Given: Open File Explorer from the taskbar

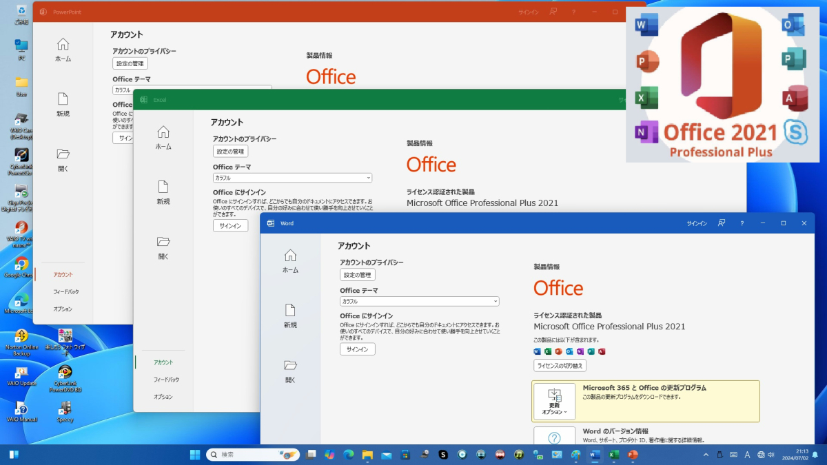Looking at the screenshot, I should point(367,455).
